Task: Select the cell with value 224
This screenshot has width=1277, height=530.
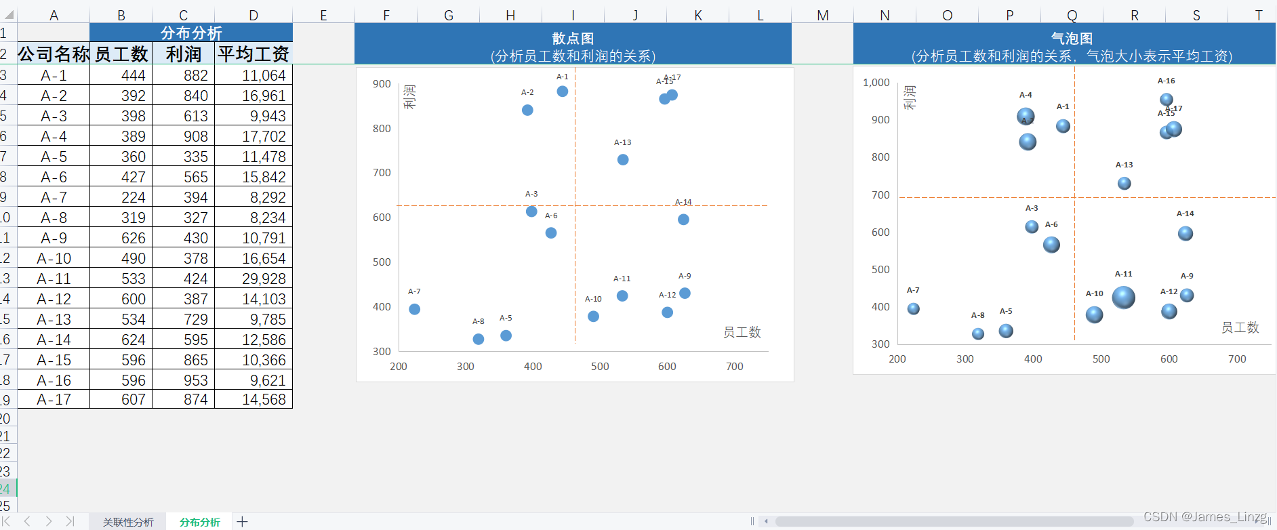Action: (x=121, y=197)
